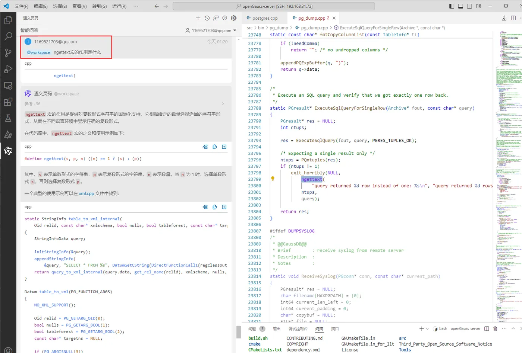Open the Extensions view
Screen dimensions: 522x353
(x=8, y=102)
